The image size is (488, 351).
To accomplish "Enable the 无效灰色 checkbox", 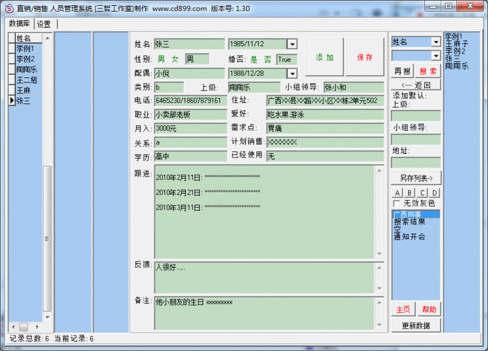I will (397, 203).
